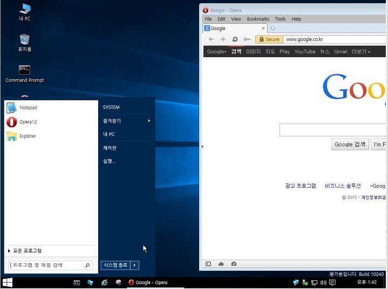
Task: Click Gmail link in Google bar
Action: pyautogui.click(x=341, y=52)
